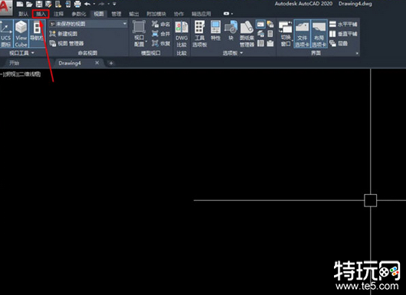This screenshot has width=406, height=295.
Task: Toggle the command line palette icon
Action: pyautogui.click(x=260, y=24)
